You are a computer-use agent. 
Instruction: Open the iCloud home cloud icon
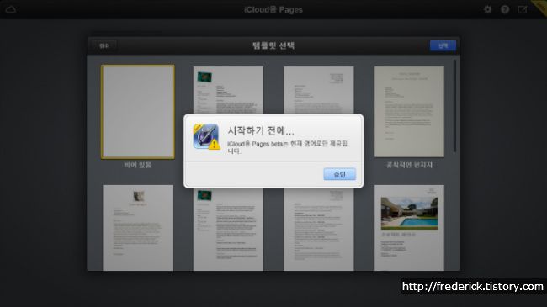pyautogui.click(x=11, y=9)
